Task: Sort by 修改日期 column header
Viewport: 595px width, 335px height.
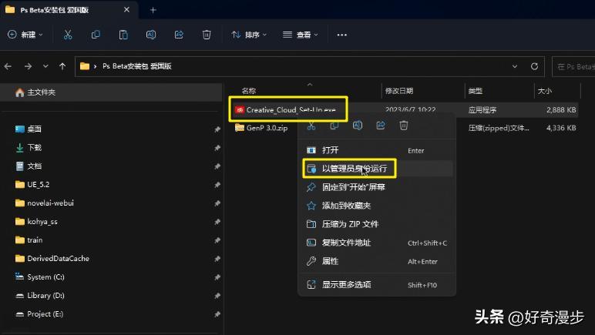Action: coord(398,91)
